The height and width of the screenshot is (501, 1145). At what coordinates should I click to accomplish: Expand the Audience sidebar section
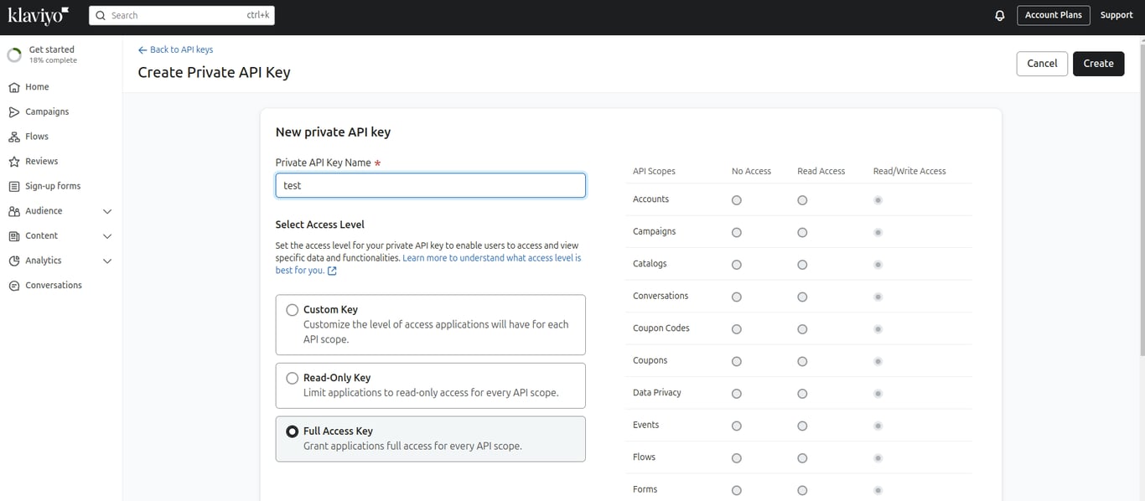107,212
